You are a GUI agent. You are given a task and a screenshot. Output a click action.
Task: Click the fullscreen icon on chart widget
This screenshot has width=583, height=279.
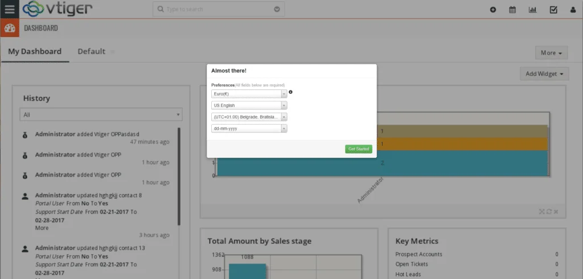coord(542,211)
